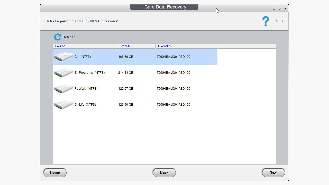
Task: Go Back to the previous step
Action: point(164,173)
